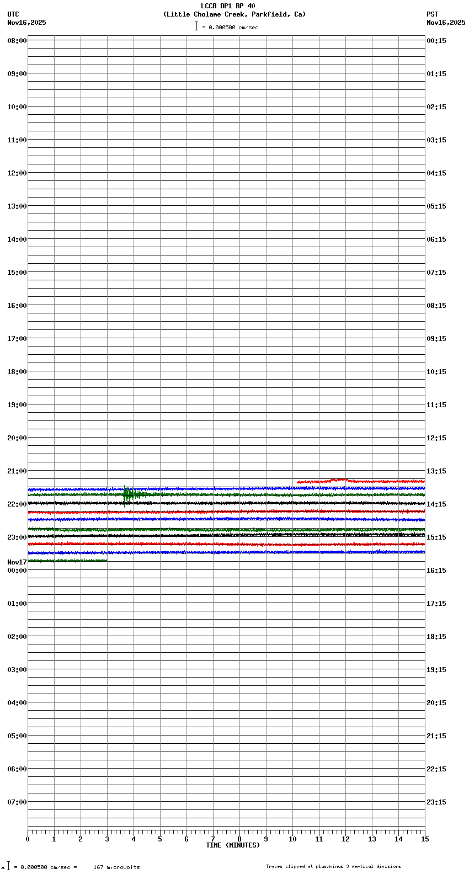Image resolution: width=469 pixels, height=874 pixels.
Task: Click the title text 'LCCB DP1 BP 40'
Action: (x=228, y=6)
